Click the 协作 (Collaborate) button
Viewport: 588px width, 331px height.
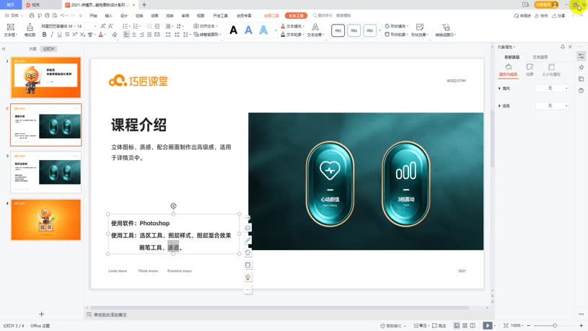tap(542, 16)
